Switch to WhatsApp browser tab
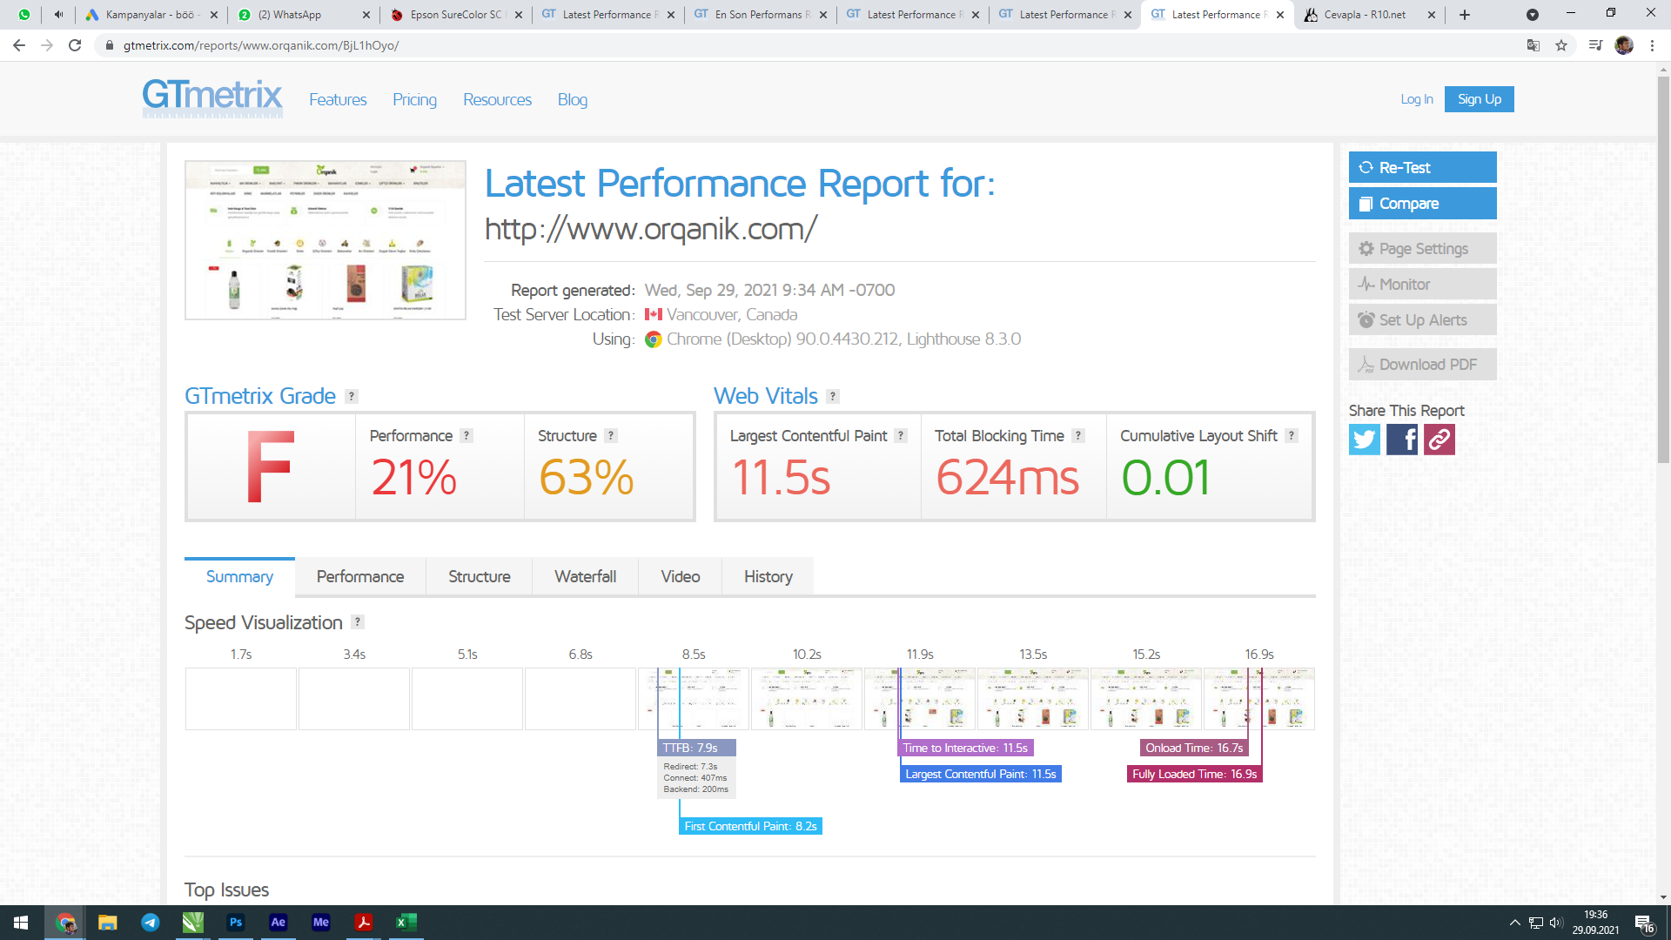Screen dimensions: 1671x940 coord(304,15)
